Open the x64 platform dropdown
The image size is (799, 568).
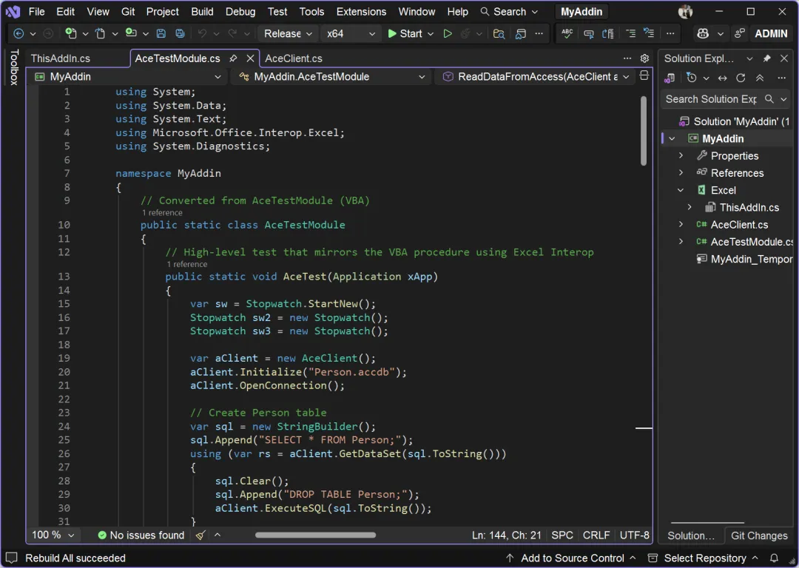tap(351, 34)
